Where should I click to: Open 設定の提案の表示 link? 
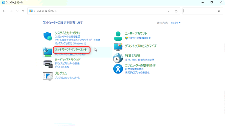134,69
